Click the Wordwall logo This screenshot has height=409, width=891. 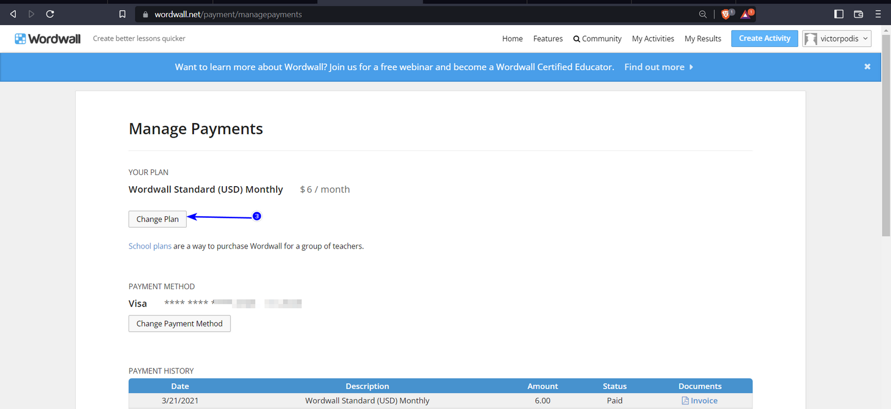click(x=48, y=38)
